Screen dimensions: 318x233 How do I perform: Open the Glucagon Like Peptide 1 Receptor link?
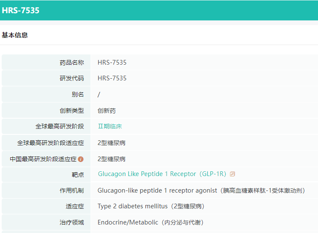pos(162,174)
